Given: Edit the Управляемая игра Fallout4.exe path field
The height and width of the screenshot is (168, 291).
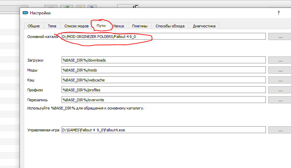Looking at the screenshot, I should [x=163, y=130].
